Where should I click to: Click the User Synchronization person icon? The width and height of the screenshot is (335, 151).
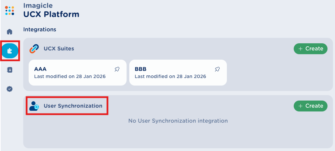(x=34, y=106)
